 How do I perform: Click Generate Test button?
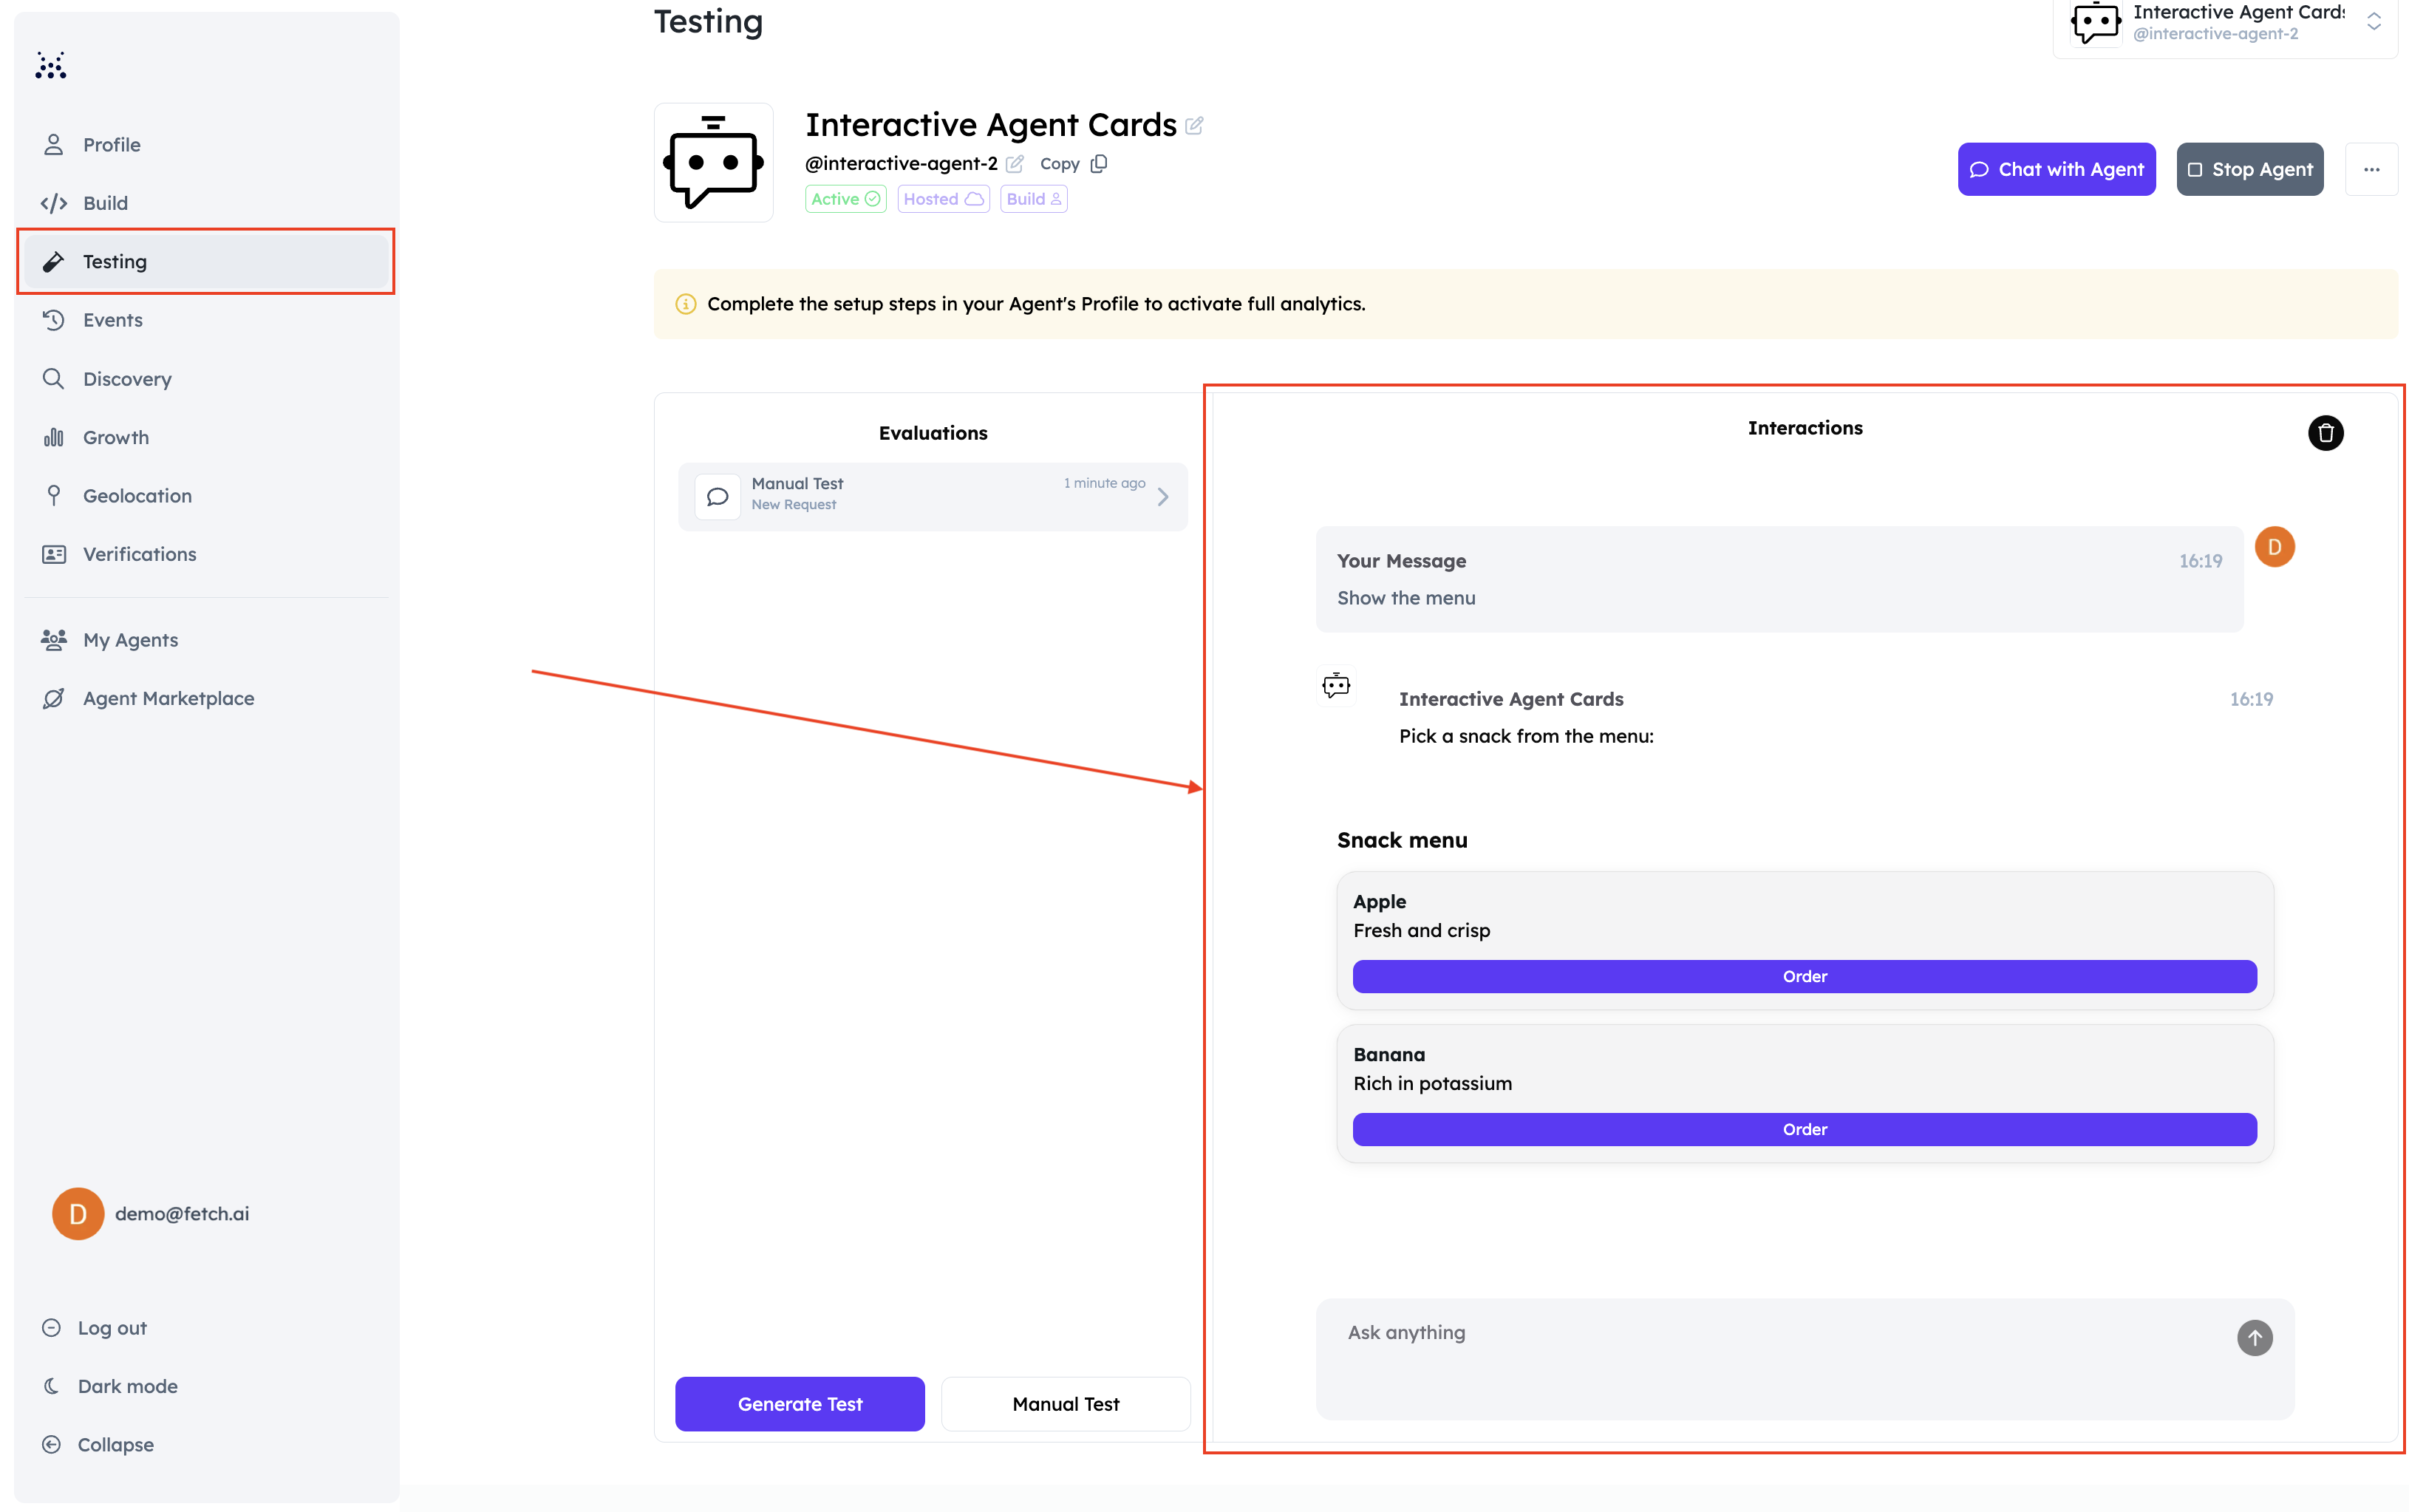pyautogui.click(x=799, y=1404)
